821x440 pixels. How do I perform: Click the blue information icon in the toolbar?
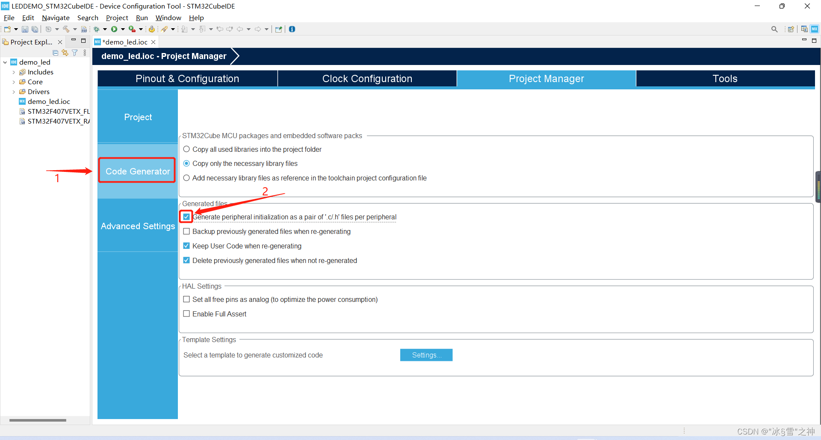pos(292,29)
